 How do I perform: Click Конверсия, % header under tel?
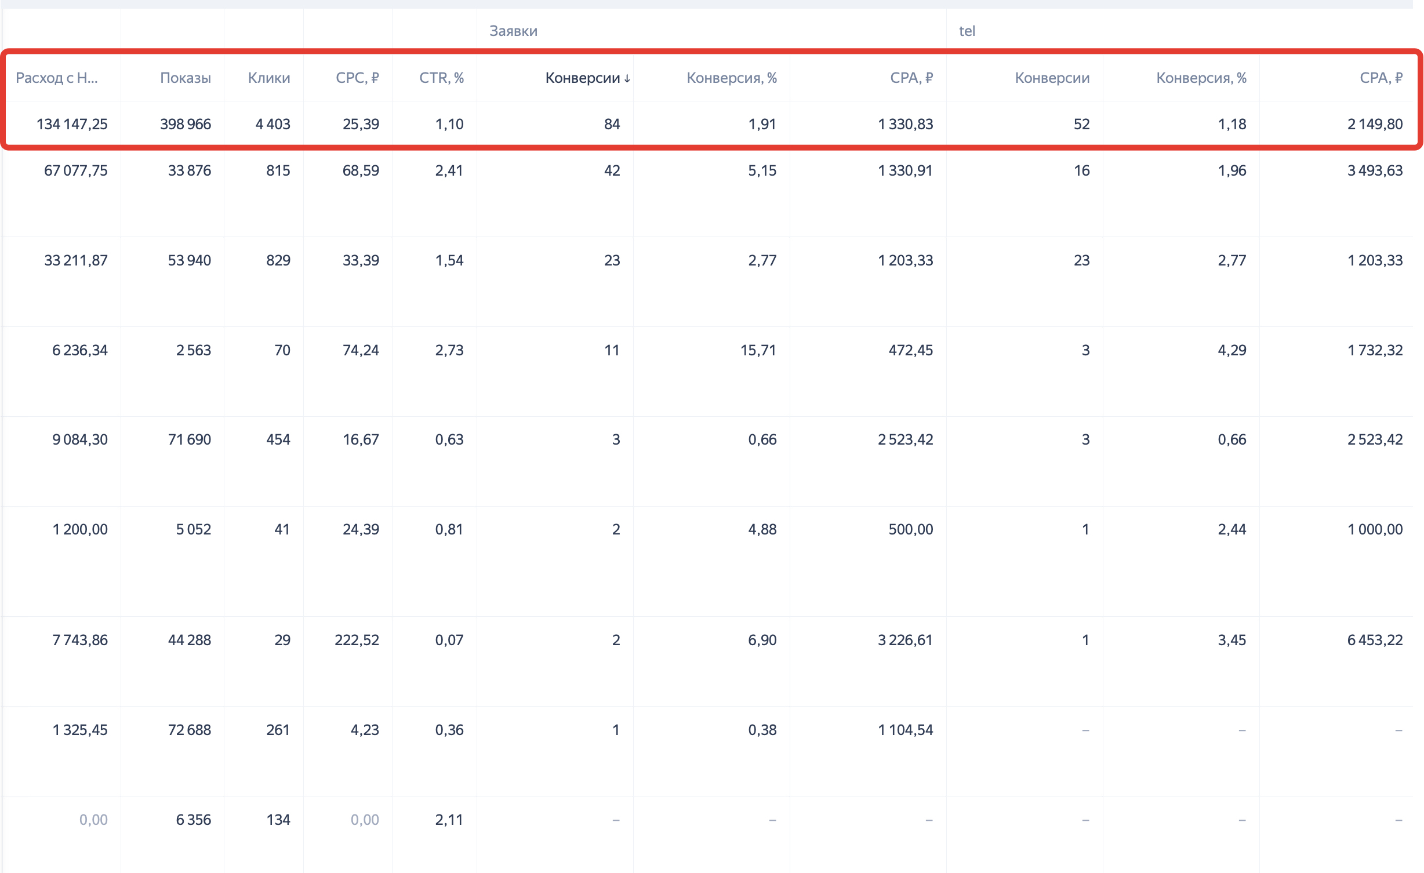pos(1201,78)
